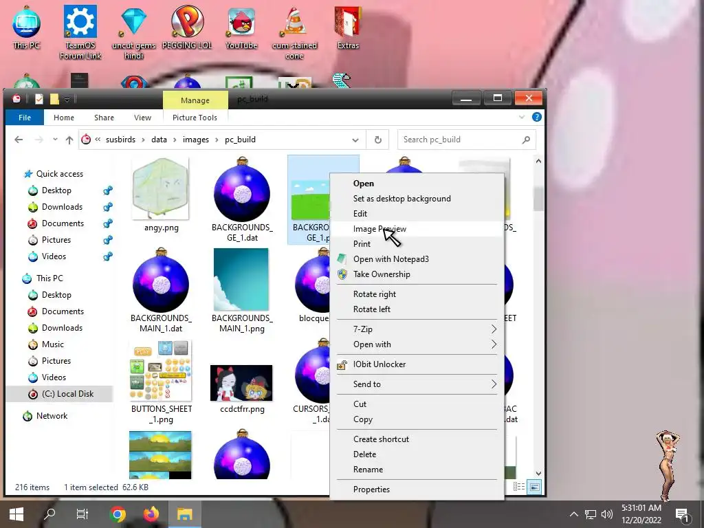The image size is (704, 528).
Task: Open TeamOS Forum Link desktop icon
Action: (80, 32)
